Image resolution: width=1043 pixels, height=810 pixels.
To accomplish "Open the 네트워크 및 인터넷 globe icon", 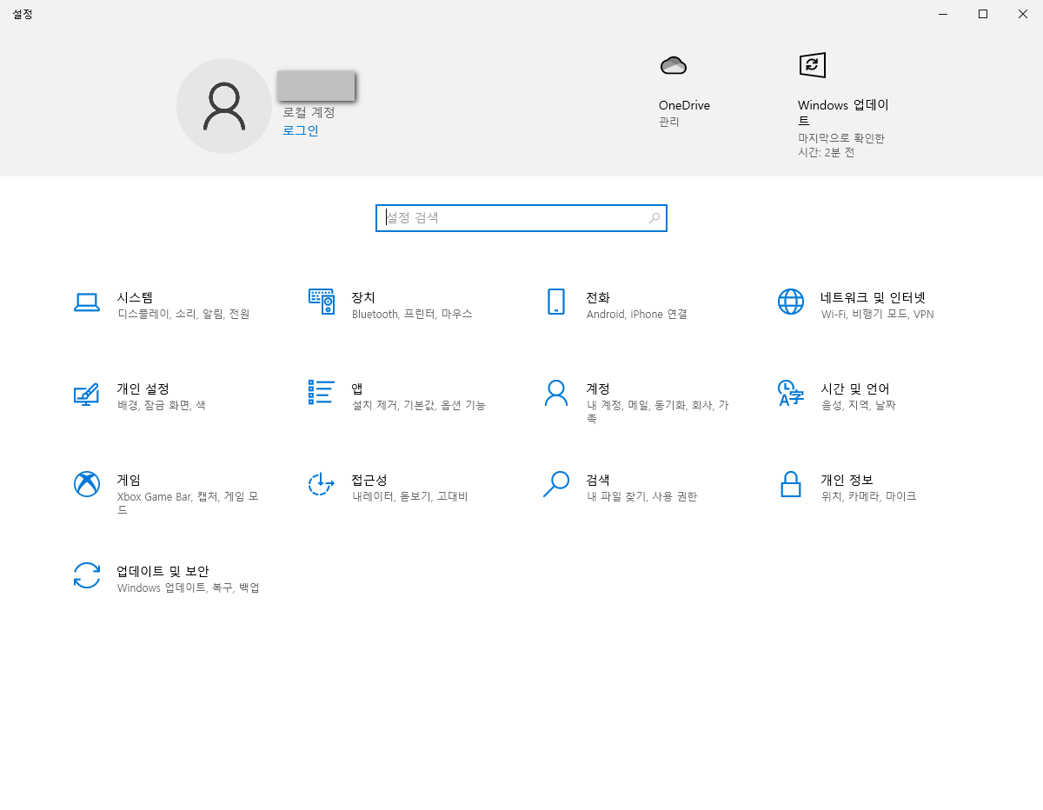I will pyautogui.click(x=791, y=302).
